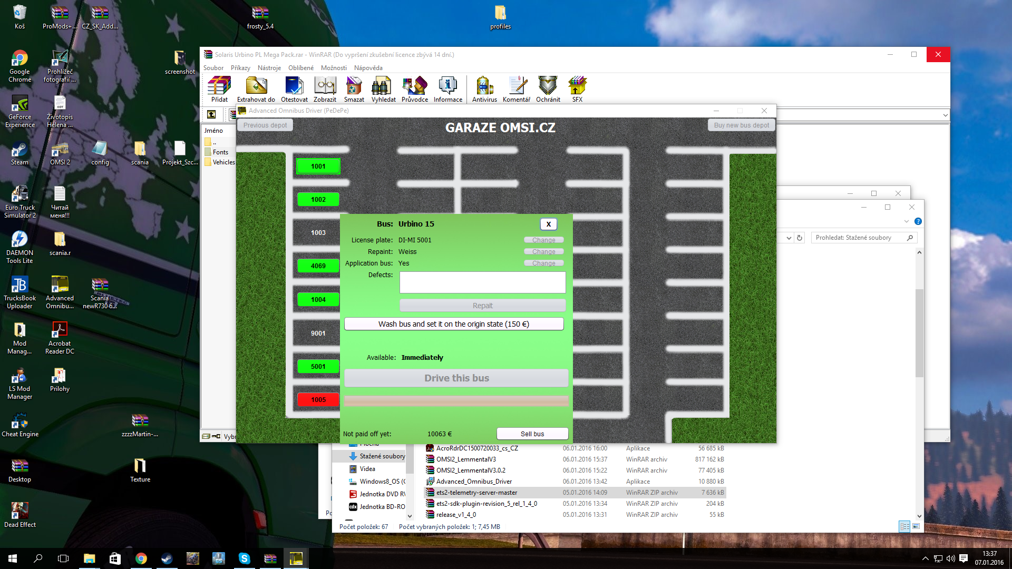Click the Sell bus button
The image size is (1012, 569).
(x=532, y=434)
